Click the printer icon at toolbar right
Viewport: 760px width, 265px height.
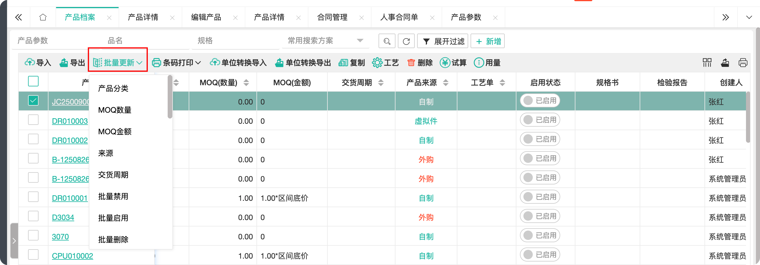742,63
